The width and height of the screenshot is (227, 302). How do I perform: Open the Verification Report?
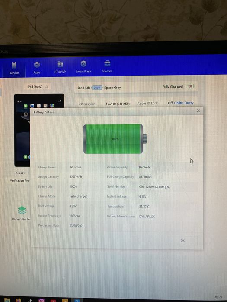20,180
